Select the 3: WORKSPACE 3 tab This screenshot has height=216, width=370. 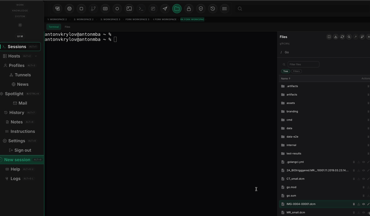110,19
